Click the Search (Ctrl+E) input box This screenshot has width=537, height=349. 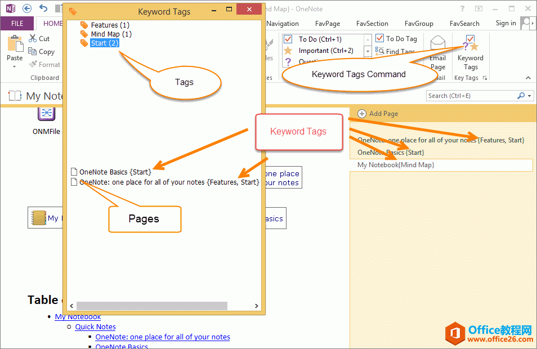click(x=471, y=96)
